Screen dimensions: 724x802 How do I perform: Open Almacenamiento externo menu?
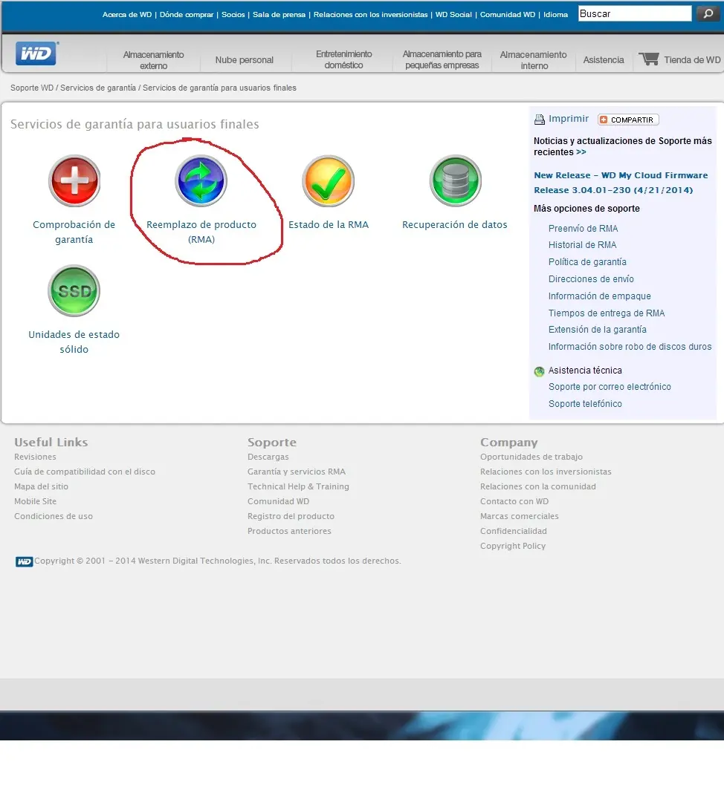pos(153,60)
